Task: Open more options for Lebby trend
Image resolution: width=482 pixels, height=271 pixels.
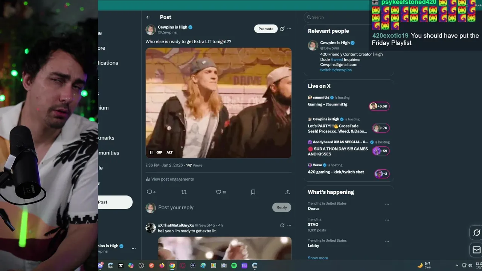Action: point(387,241)
